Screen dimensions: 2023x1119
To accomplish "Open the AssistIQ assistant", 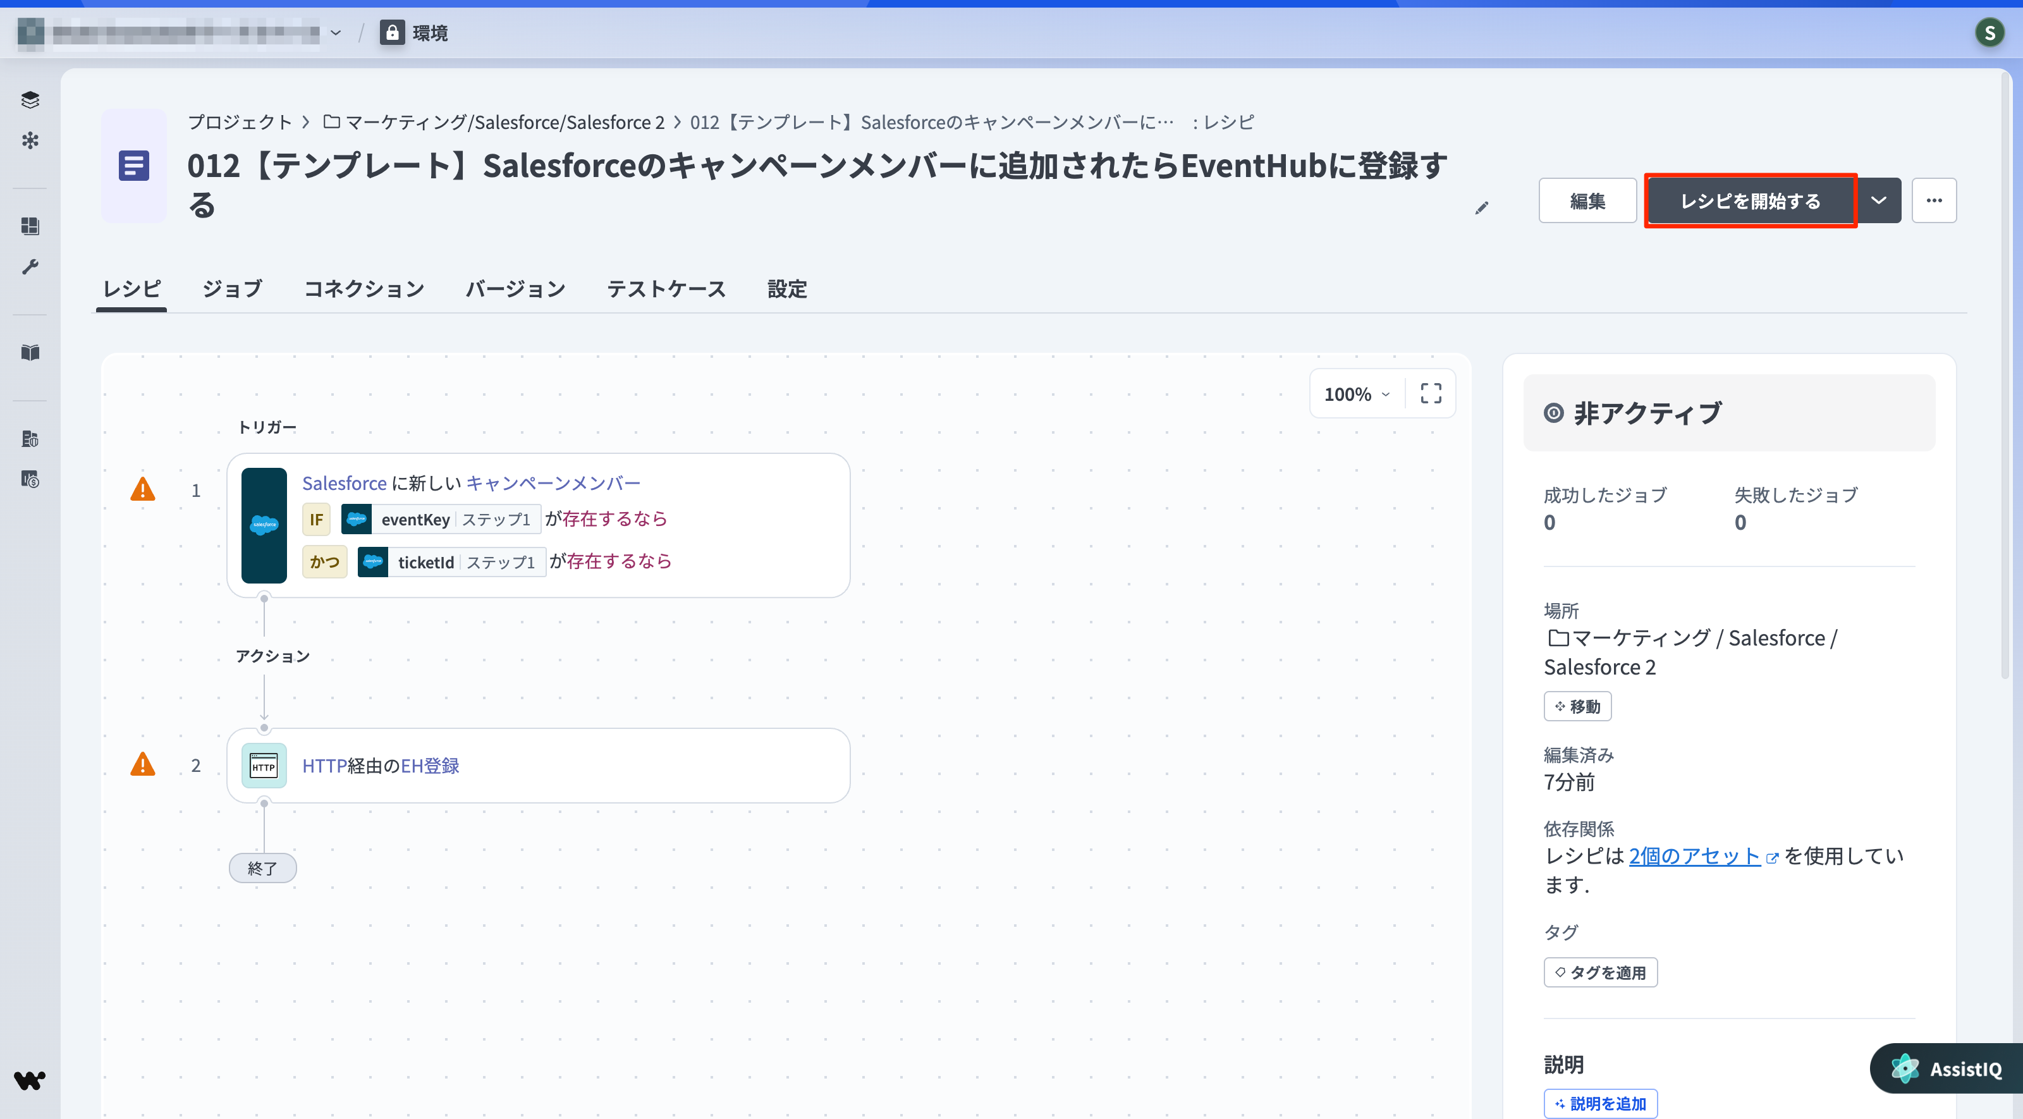I will coord(1947,1068).
